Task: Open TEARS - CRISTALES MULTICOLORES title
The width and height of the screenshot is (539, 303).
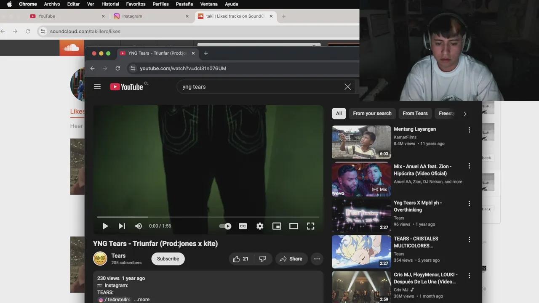Action: 416,242
